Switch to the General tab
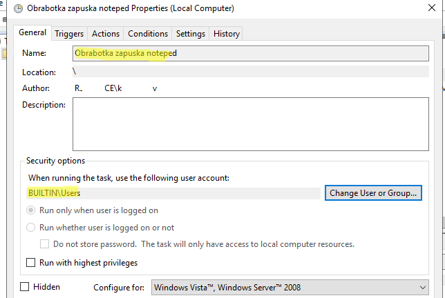This screenshot has height=298, width=445. pyautogui.click(x=32, y=32)
